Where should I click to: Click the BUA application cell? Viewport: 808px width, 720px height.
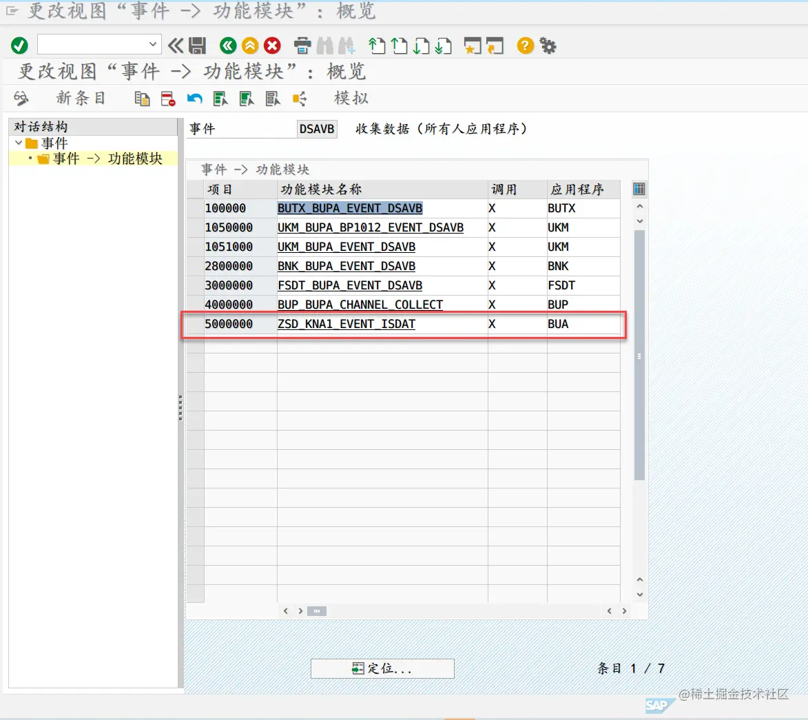(583, 325)
